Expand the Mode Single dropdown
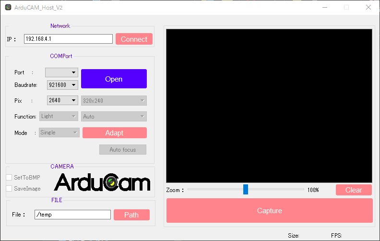 click(x=59, y=133)
